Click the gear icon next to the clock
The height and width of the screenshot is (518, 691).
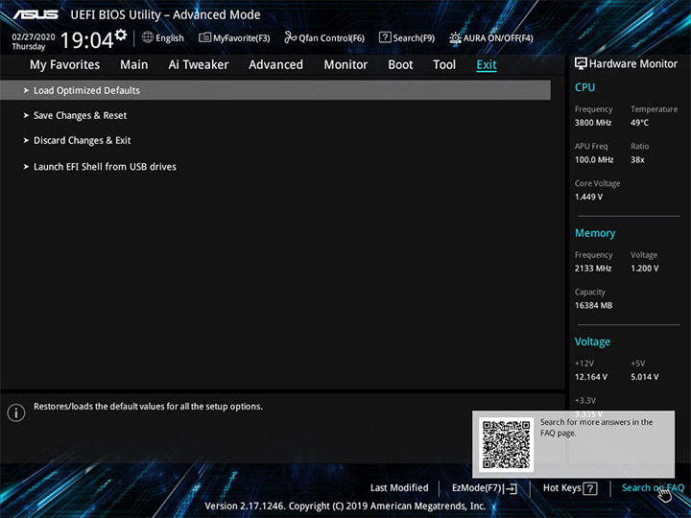pos(121,35)
